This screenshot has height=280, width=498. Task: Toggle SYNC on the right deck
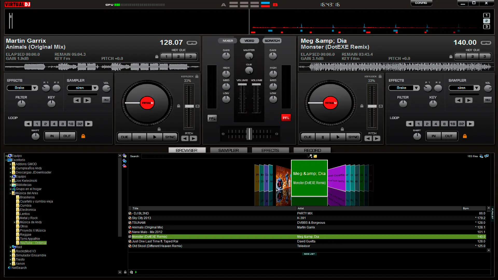[354, 137]
